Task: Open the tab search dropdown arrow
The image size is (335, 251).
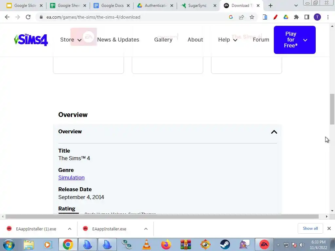Action: tap(296, 6)
